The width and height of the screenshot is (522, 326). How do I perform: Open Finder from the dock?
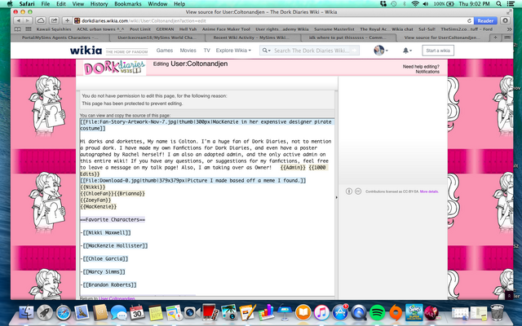(26, 312)
